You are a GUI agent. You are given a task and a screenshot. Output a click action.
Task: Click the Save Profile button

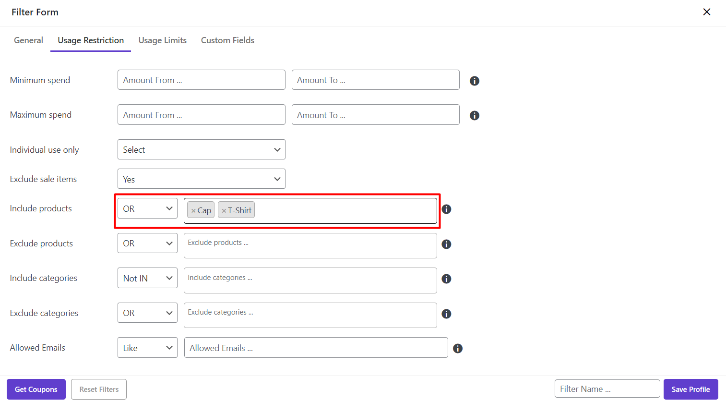pyautogui.click(x=690, y=389)
